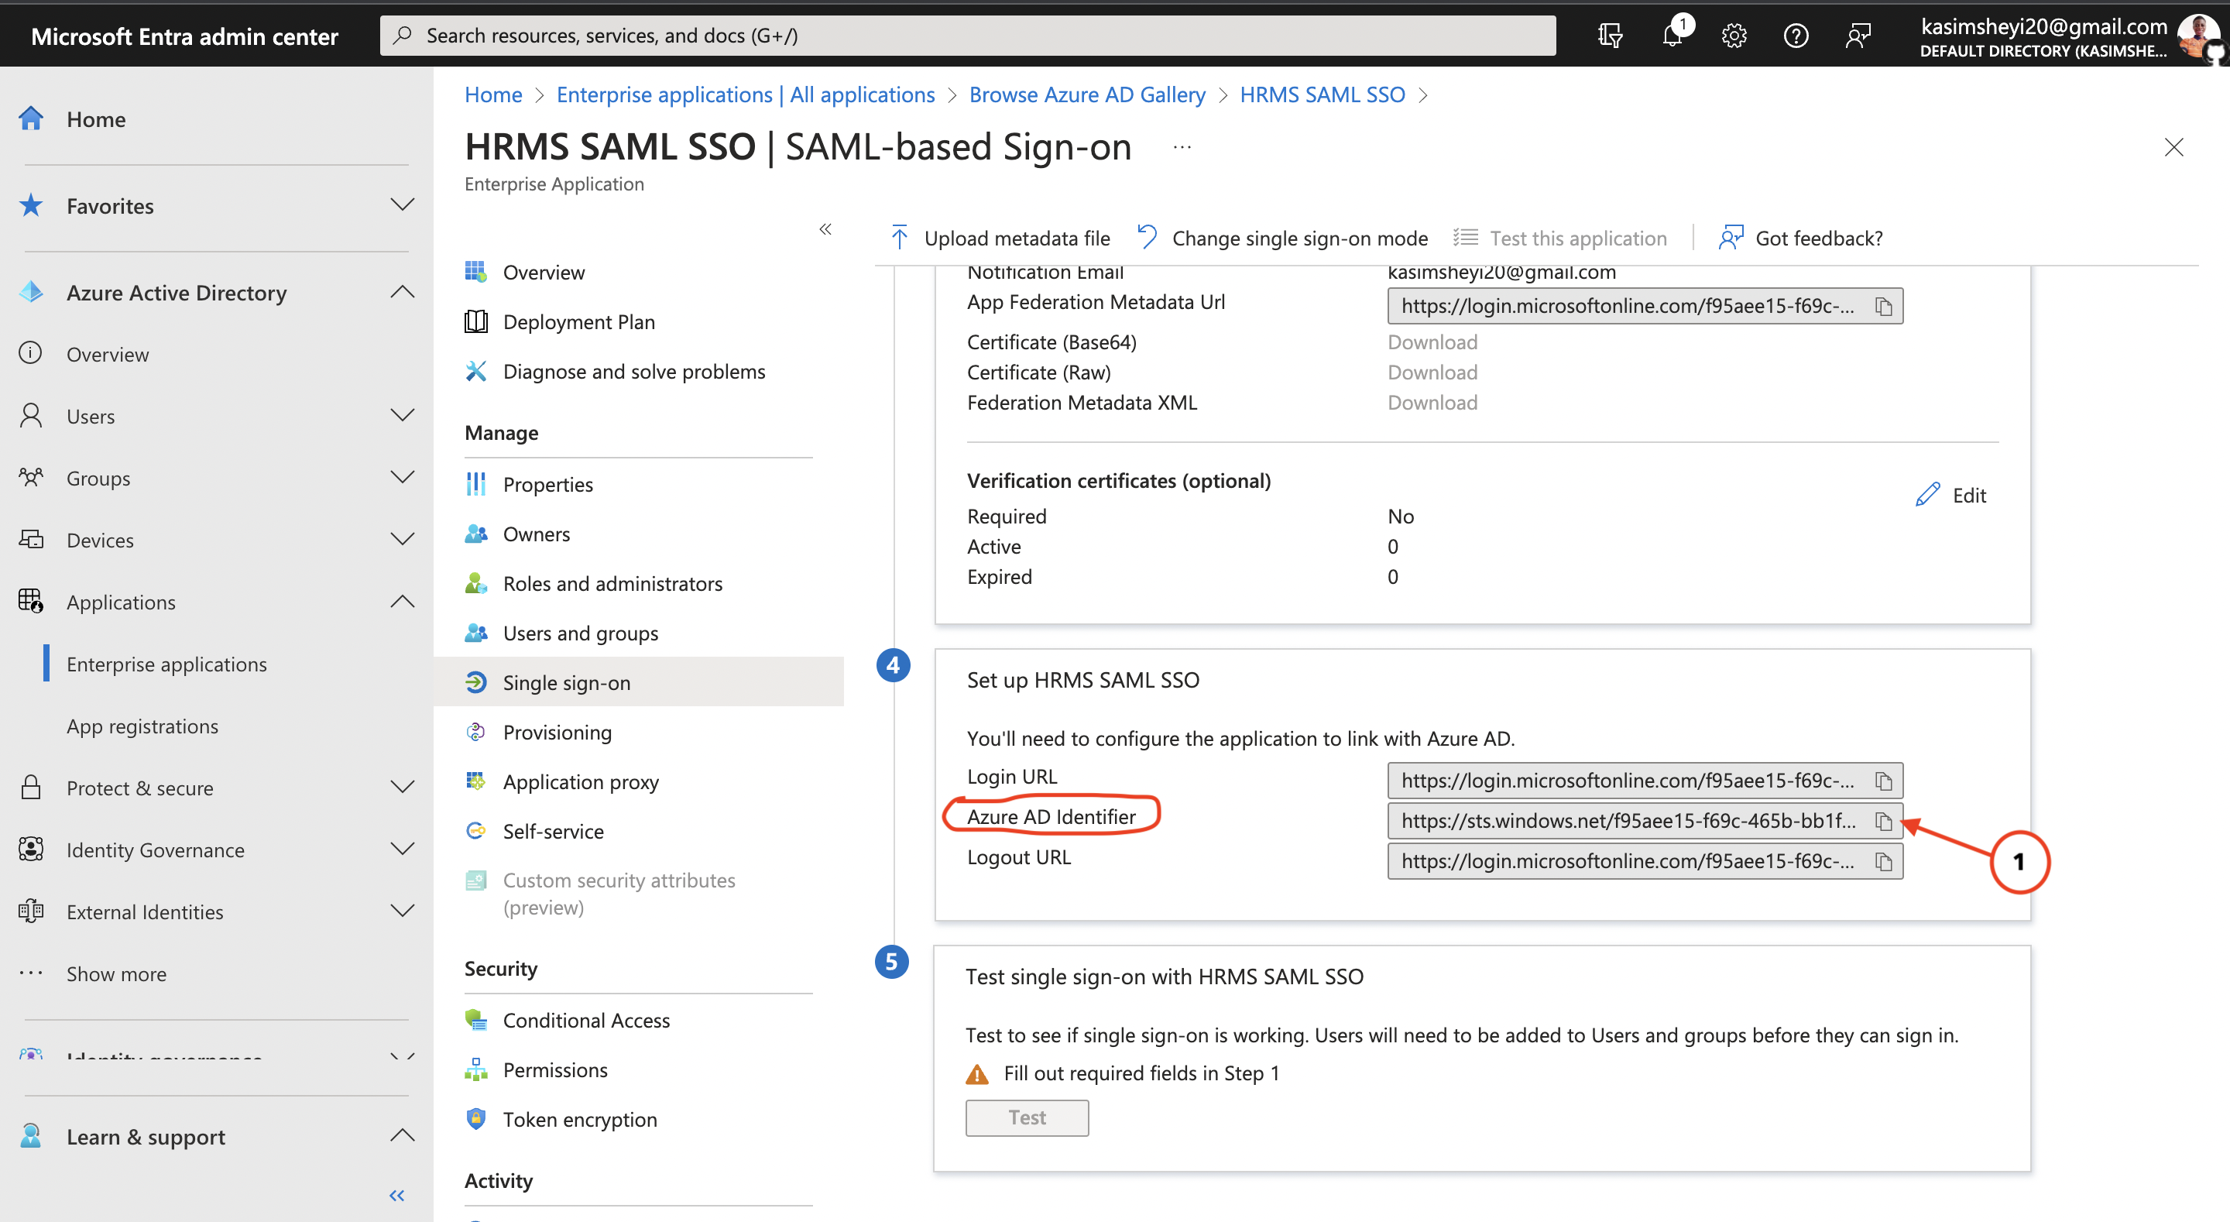Image resolution: width=2230 pixels, height=1222 pixels.
Task: Click Enterprise applications breadcrumb link
Action: click(x=744, y=94)
